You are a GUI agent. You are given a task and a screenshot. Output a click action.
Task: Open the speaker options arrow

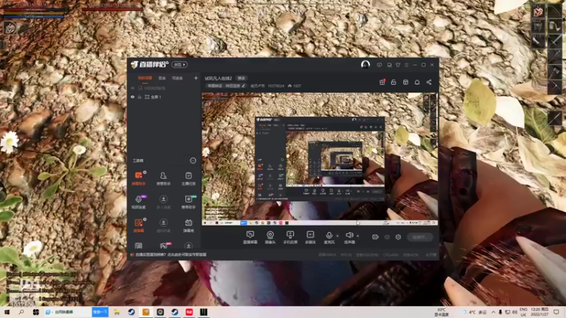(358, 236)
